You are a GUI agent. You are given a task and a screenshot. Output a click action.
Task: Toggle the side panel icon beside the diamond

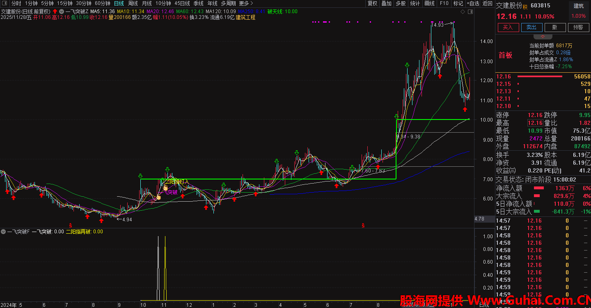[470, 12]
